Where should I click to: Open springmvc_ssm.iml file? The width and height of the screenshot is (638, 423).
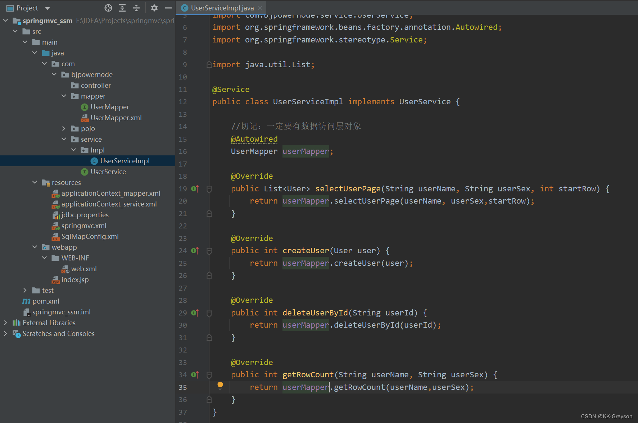(x=61, y=312)
